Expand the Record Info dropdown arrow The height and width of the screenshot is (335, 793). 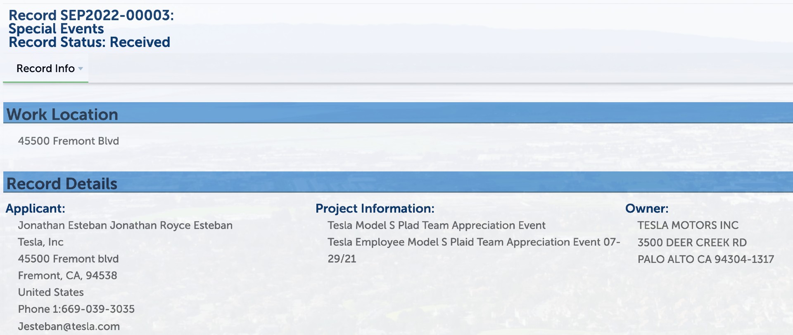pos(81,69)
